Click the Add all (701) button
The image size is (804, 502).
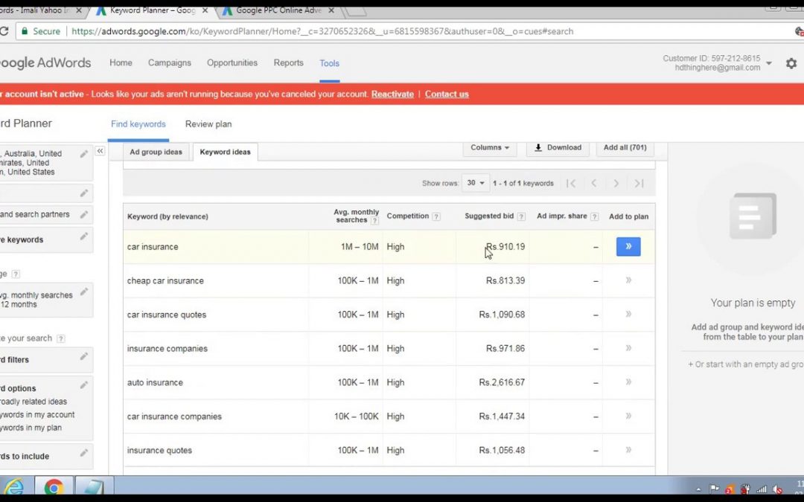625,147
